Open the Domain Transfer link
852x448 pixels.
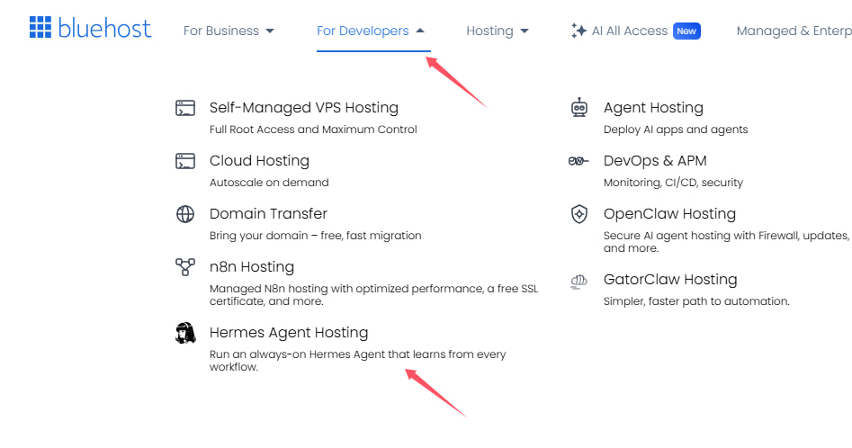pyautogui.click(x=268, y=213)
